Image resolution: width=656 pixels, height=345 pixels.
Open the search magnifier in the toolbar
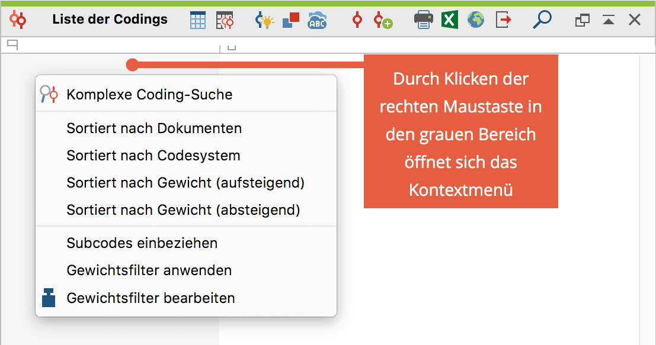point(542,20)
